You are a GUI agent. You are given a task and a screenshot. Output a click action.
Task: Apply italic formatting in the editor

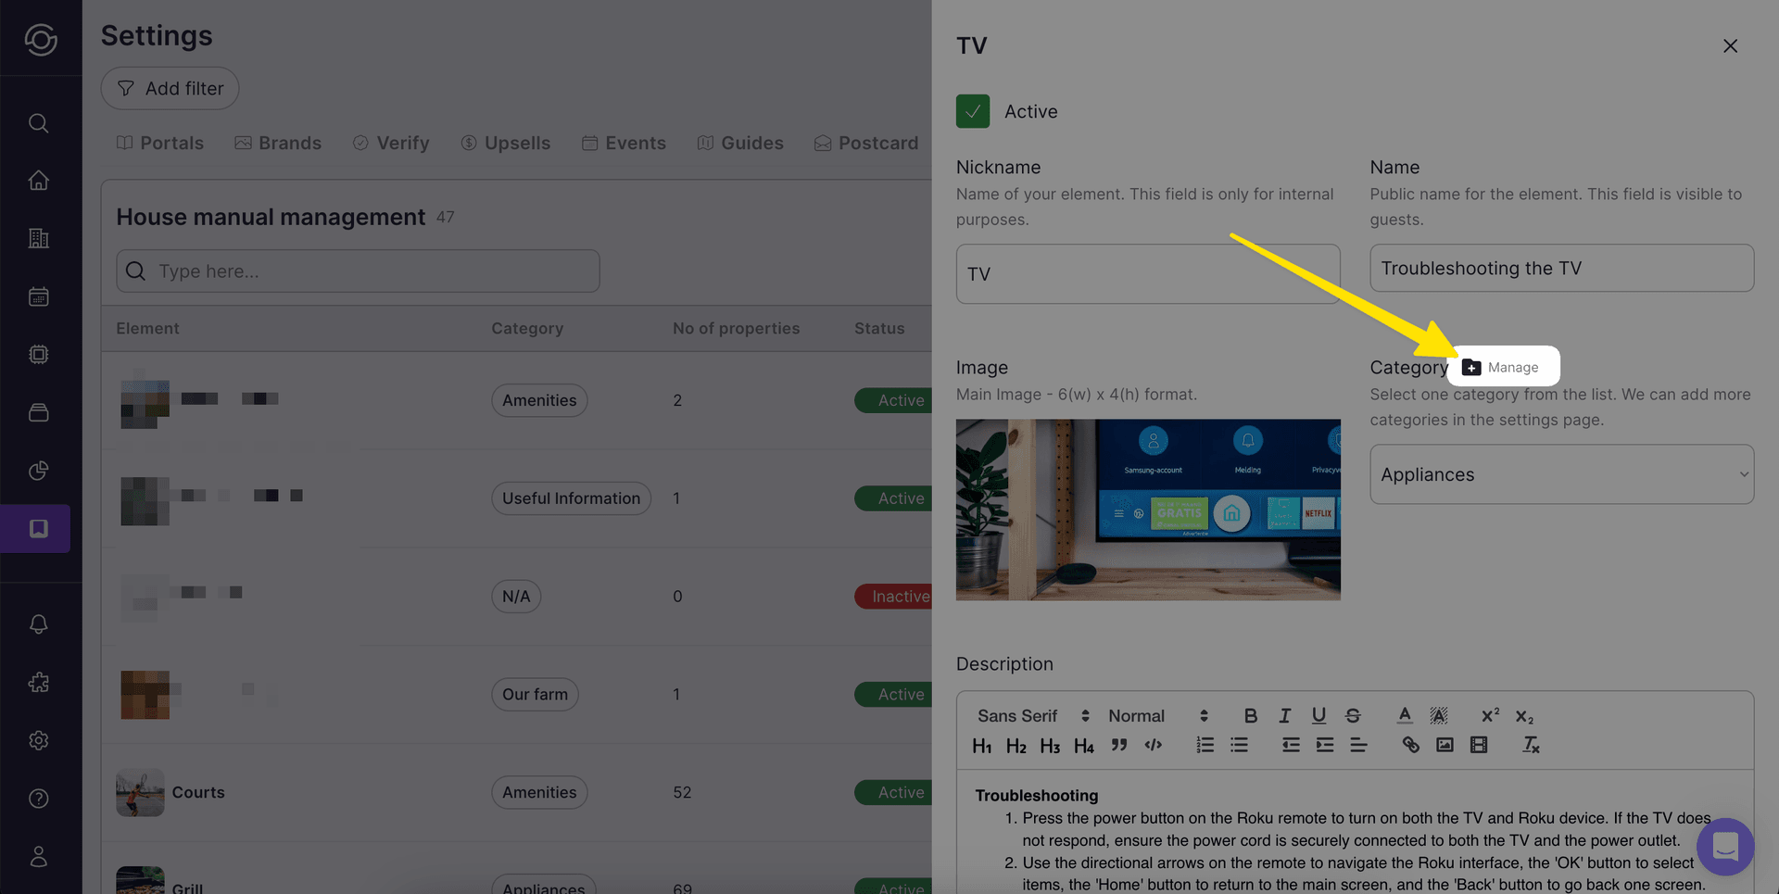point(1284,715)
